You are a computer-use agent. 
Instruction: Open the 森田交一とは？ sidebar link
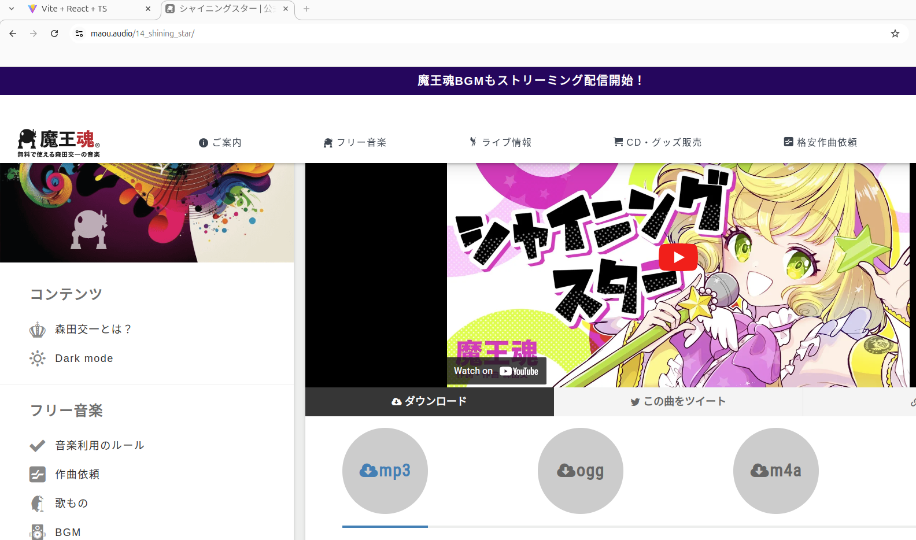pos(94,329)
